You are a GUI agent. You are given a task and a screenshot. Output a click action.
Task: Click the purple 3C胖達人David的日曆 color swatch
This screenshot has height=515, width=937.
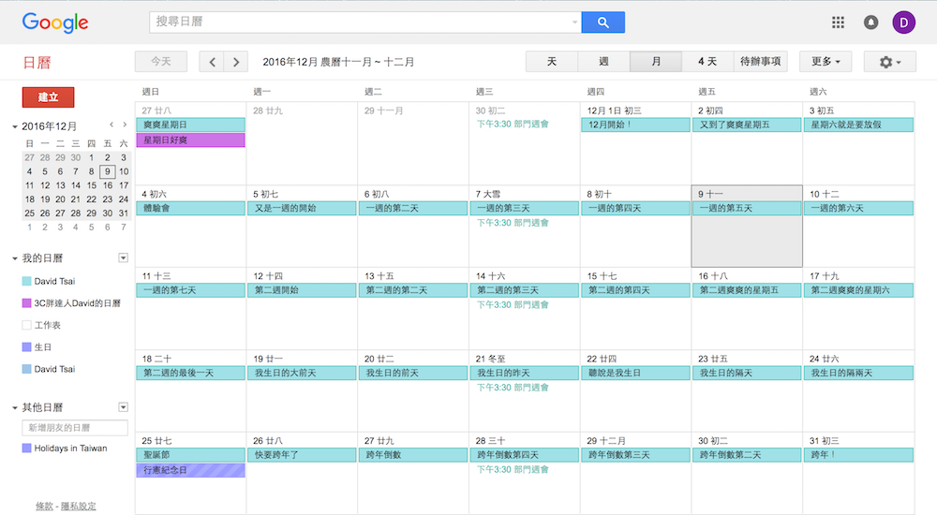[27, 303]
